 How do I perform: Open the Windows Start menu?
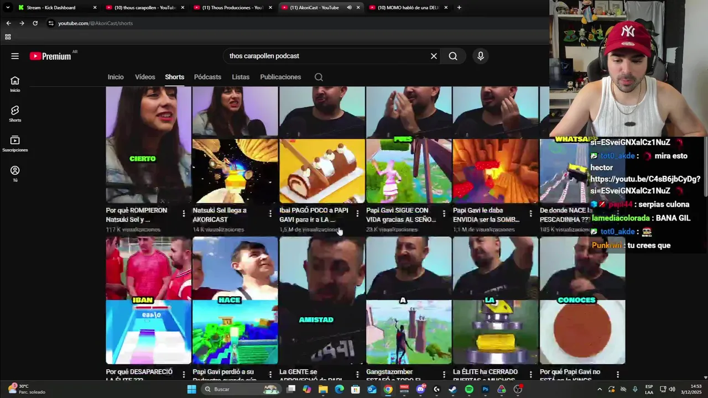(x=191, y=389)
